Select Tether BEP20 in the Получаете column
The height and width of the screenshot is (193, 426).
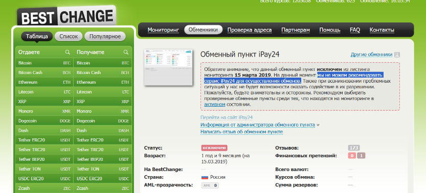(103, 159)
